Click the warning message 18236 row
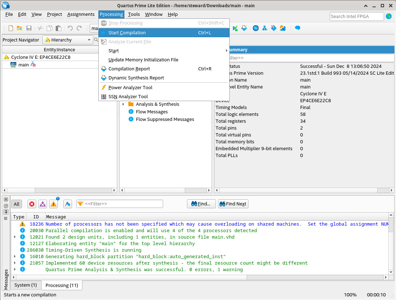Viewport: 396px width, 300px height. pos(200,224)
